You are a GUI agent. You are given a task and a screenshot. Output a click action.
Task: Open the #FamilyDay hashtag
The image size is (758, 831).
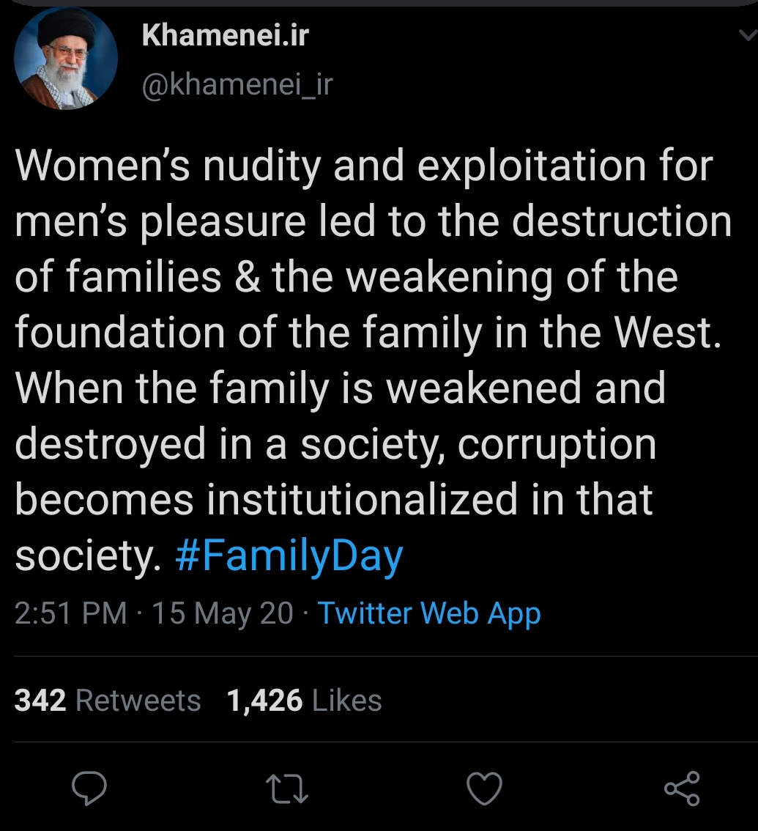(x=289, y=557)
